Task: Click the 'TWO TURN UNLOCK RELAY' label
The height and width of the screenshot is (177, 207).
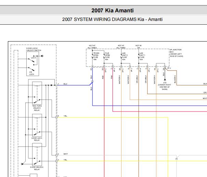Action: coord(37,108)
